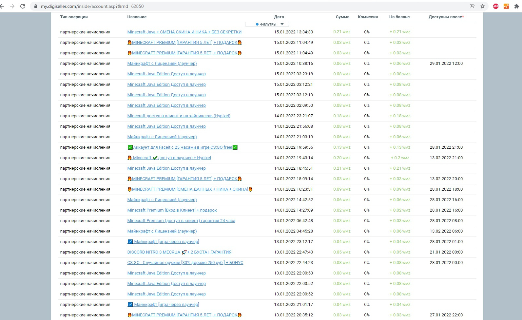Open Minecraft Java Edition link dated 15.01.2022 02:09:50

point(166,105)
